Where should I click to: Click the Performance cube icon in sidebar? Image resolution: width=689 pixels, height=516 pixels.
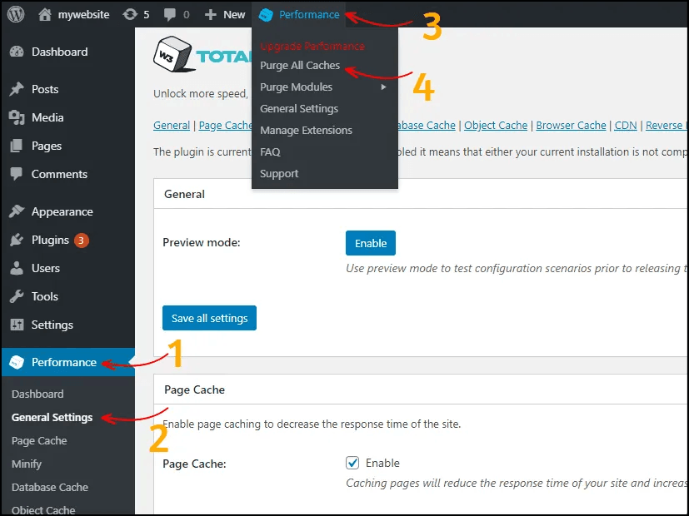pyautogui.click(x=17, y=362)
